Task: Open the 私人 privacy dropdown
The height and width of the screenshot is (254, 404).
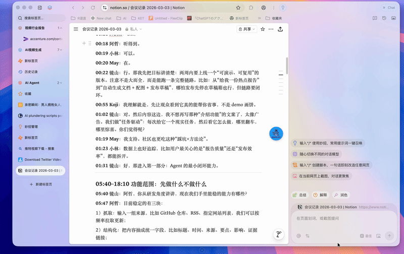Action: (133, 29)
